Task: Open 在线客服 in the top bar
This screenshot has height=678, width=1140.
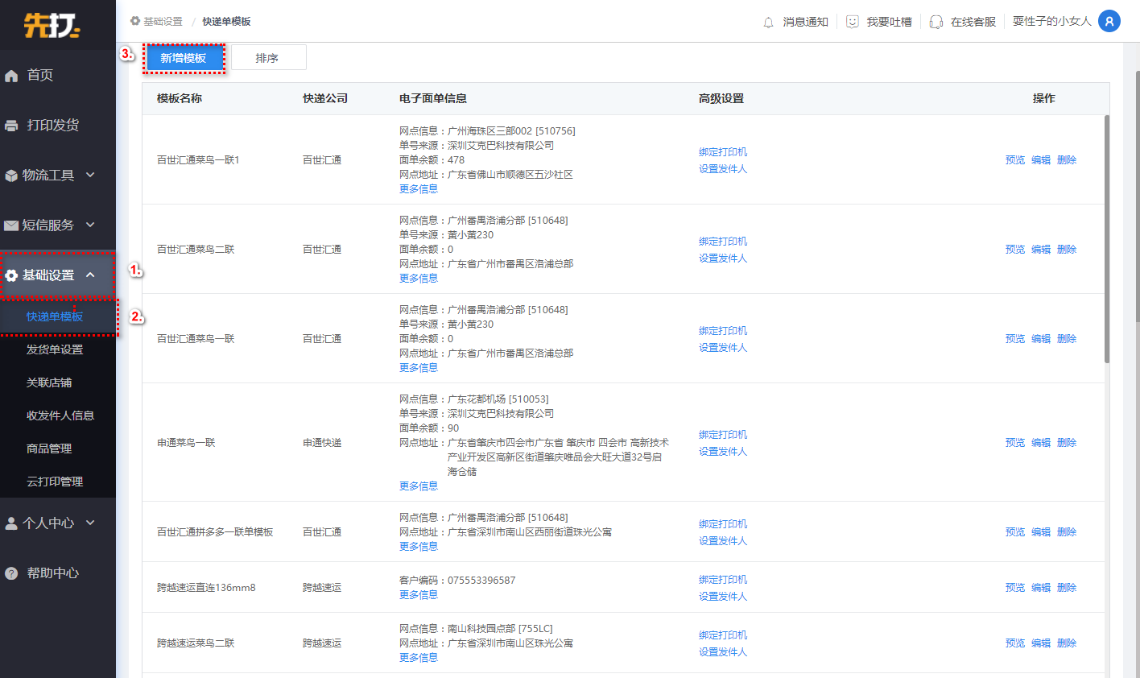Action: [x=973, y=22]
